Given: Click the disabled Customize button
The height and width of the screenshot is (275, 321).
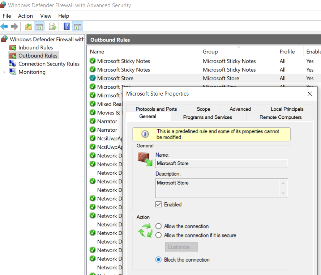Looking at the screenshot, I should [x=181, y=247].
